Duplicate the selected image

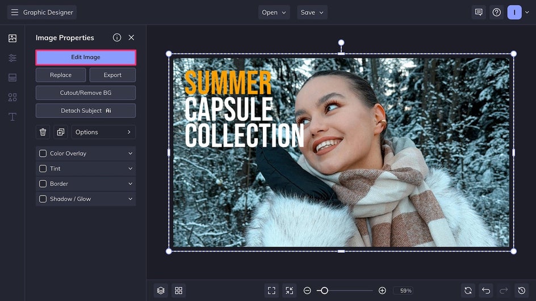tap(61, 132)
